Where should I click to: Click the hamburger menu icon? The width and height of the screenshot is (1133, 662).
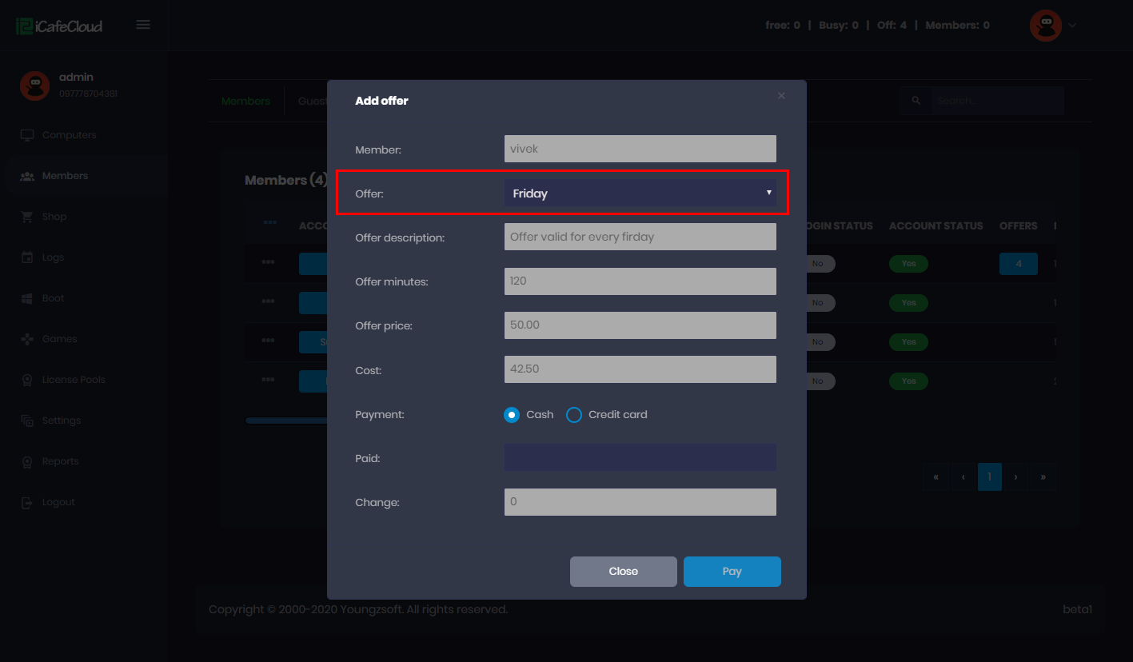[x=143, y=25]
